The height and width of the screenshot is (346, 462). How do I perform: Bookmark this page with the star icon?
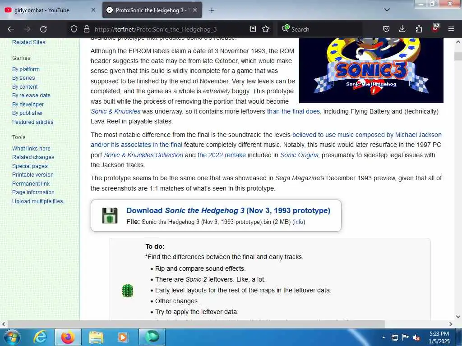click(266, 29)
